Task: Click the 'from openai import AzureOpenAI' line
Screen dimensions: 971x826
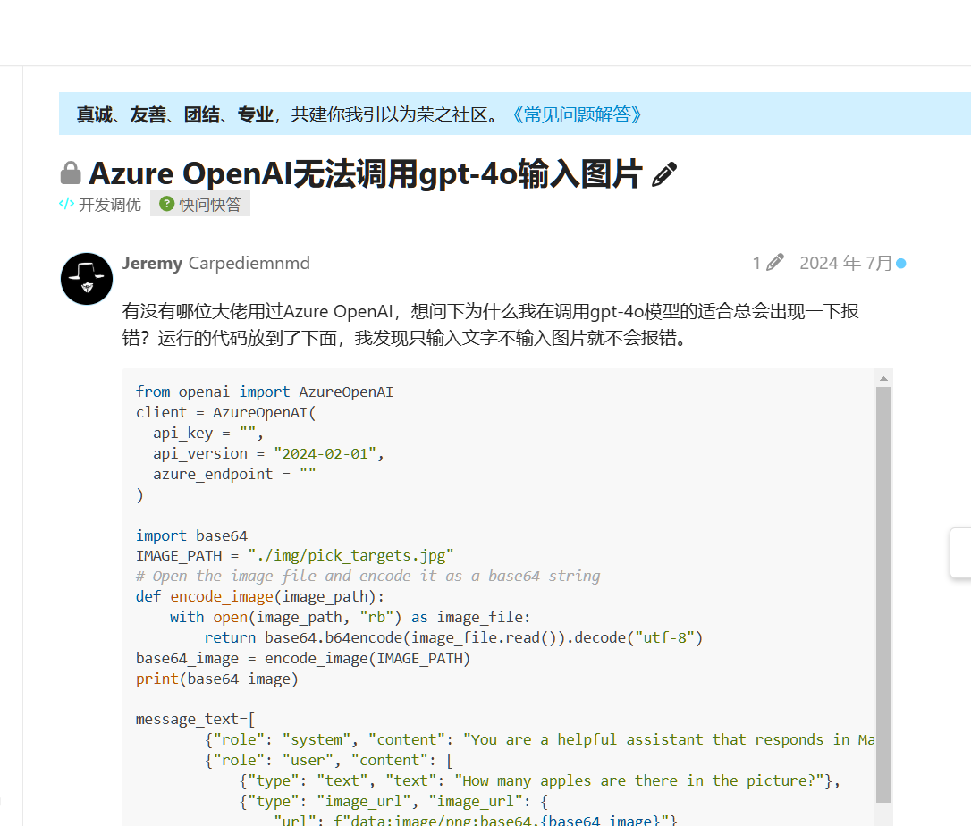Action: click(x=265, y=392)
